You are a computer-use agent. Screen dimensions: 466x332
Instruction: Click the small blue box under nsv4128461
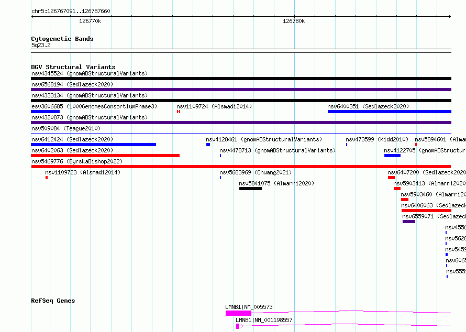[208, 145]
